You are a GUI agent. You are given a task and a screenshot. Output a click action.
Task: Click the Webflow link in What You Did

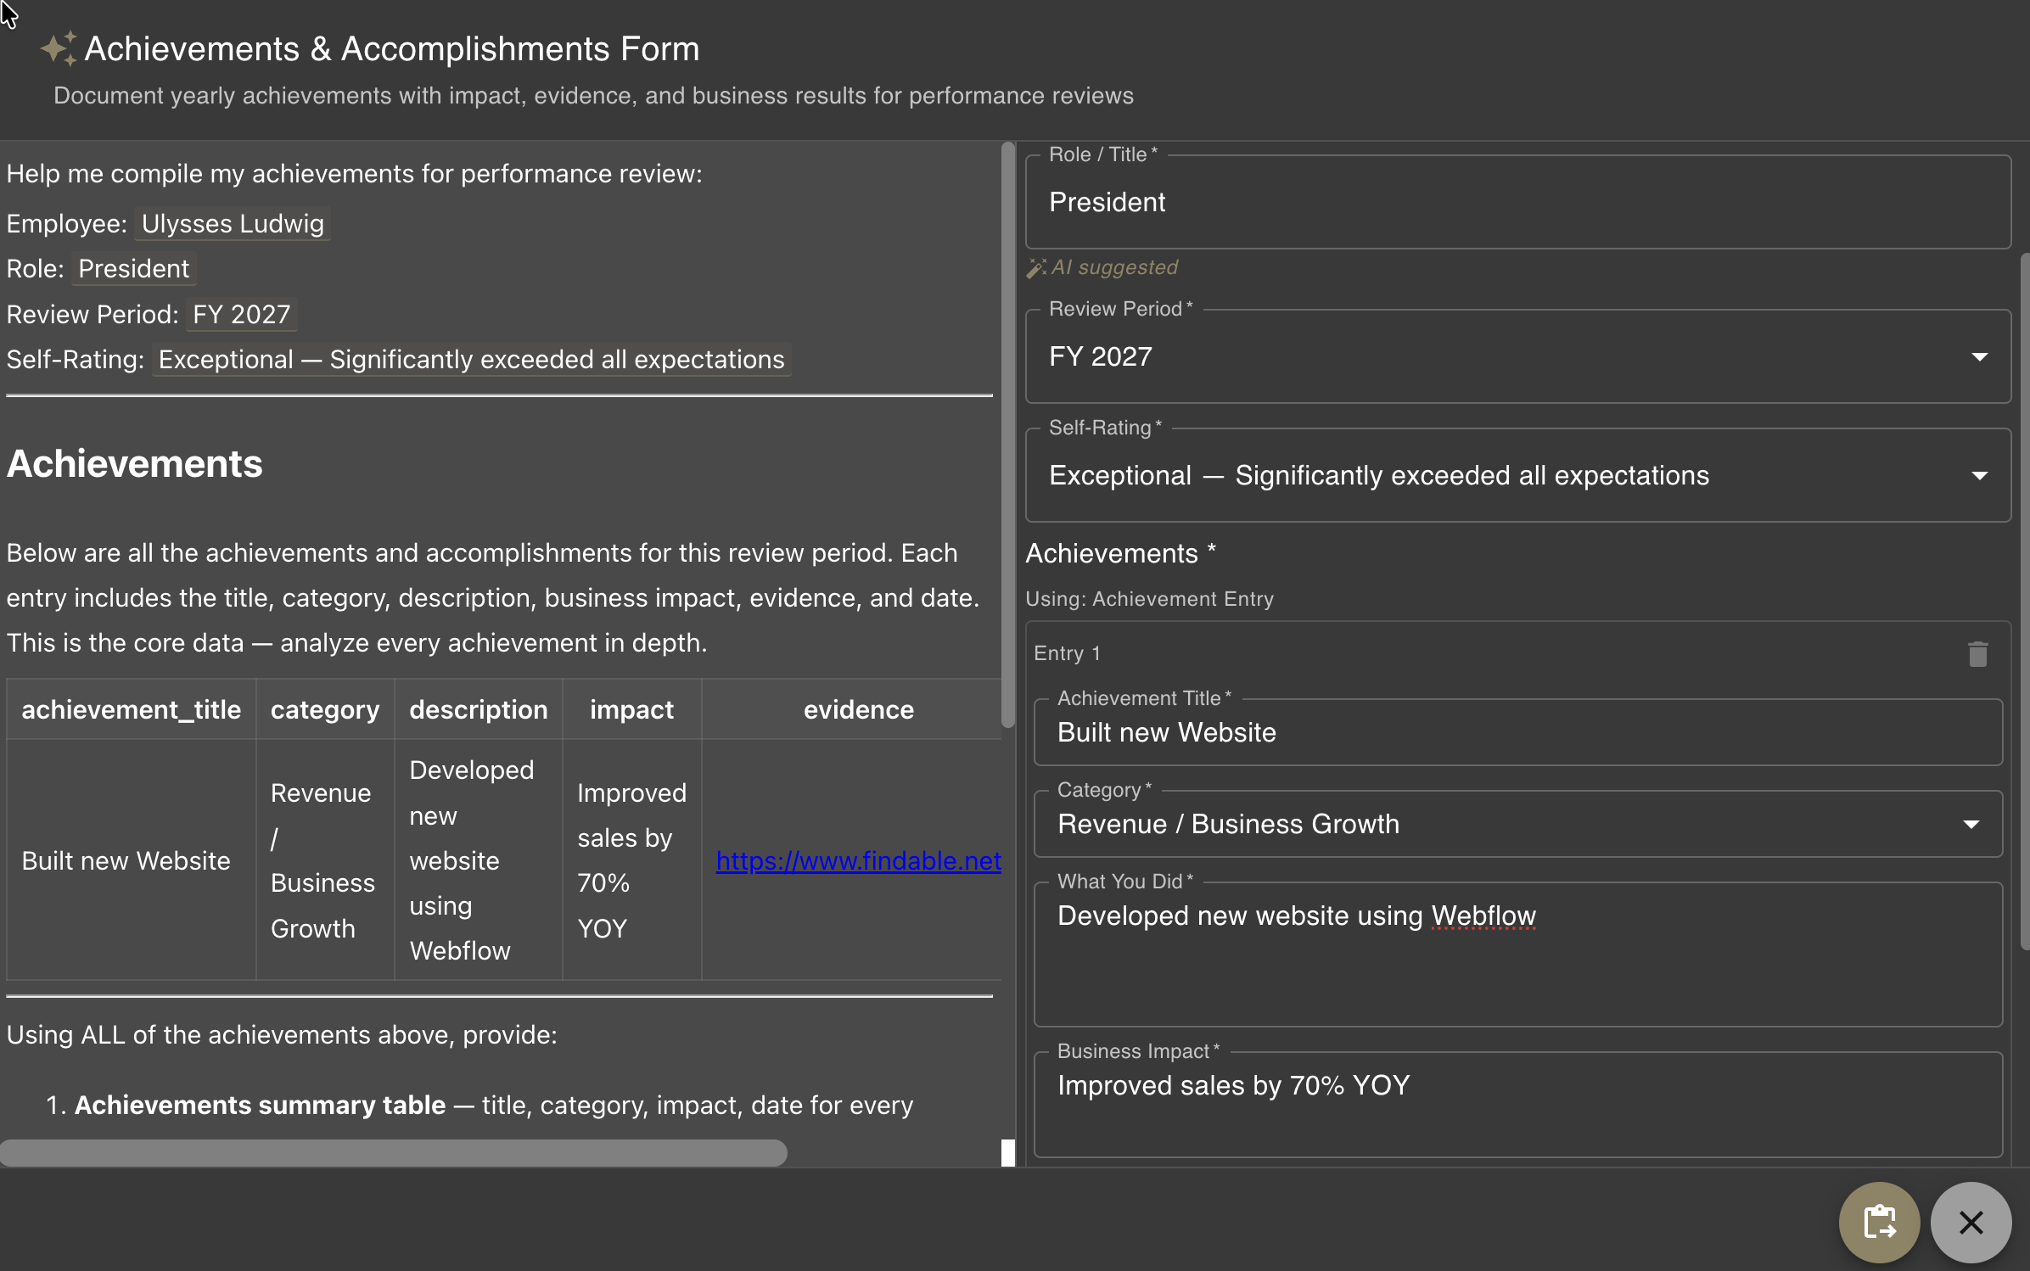click(1484, 915)
